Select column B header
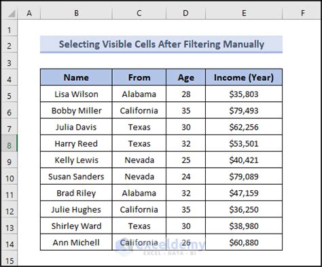Screen dimensions: 322x267 coord(76,13)
